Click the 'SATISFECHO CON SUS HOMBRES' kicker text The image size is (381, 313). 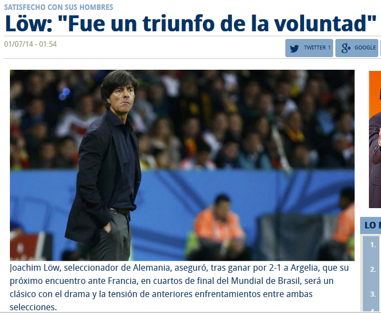pyautogui.click(x=59, y=7)
